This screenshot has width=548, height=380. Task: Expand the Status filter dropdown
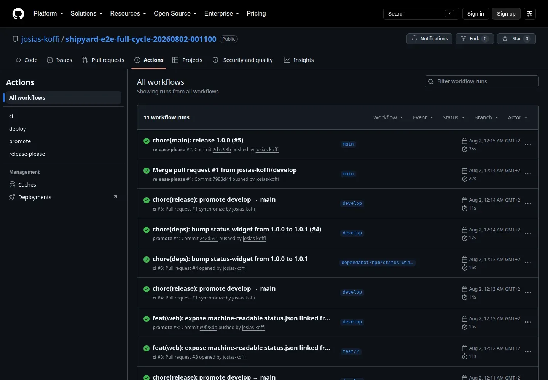point(454,117)
